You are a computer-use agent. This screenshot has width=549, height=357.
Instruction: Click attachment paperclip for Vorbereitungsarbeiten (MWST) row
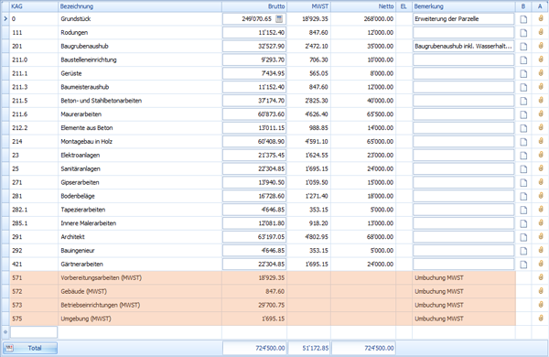pyautogui.click(x=541, y=278)
